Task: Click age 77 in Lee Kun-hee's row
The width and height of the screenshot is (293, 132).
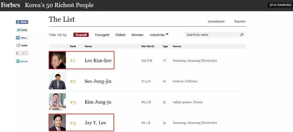Action: point(164,61)
